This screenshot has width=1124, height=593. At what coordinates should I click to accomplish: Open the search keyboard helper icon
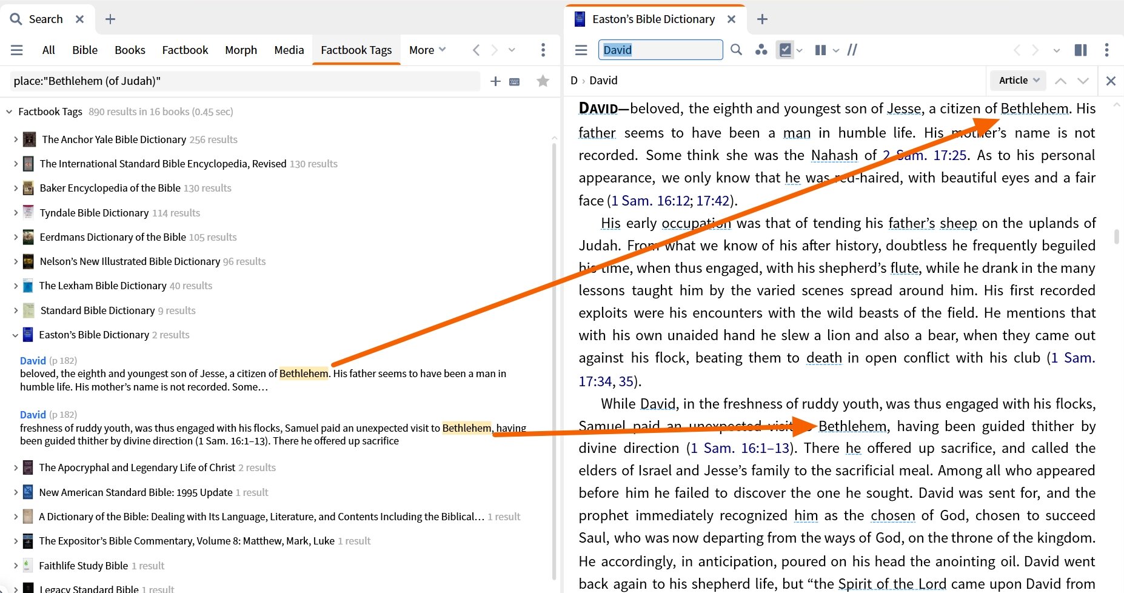pos(514,82)
